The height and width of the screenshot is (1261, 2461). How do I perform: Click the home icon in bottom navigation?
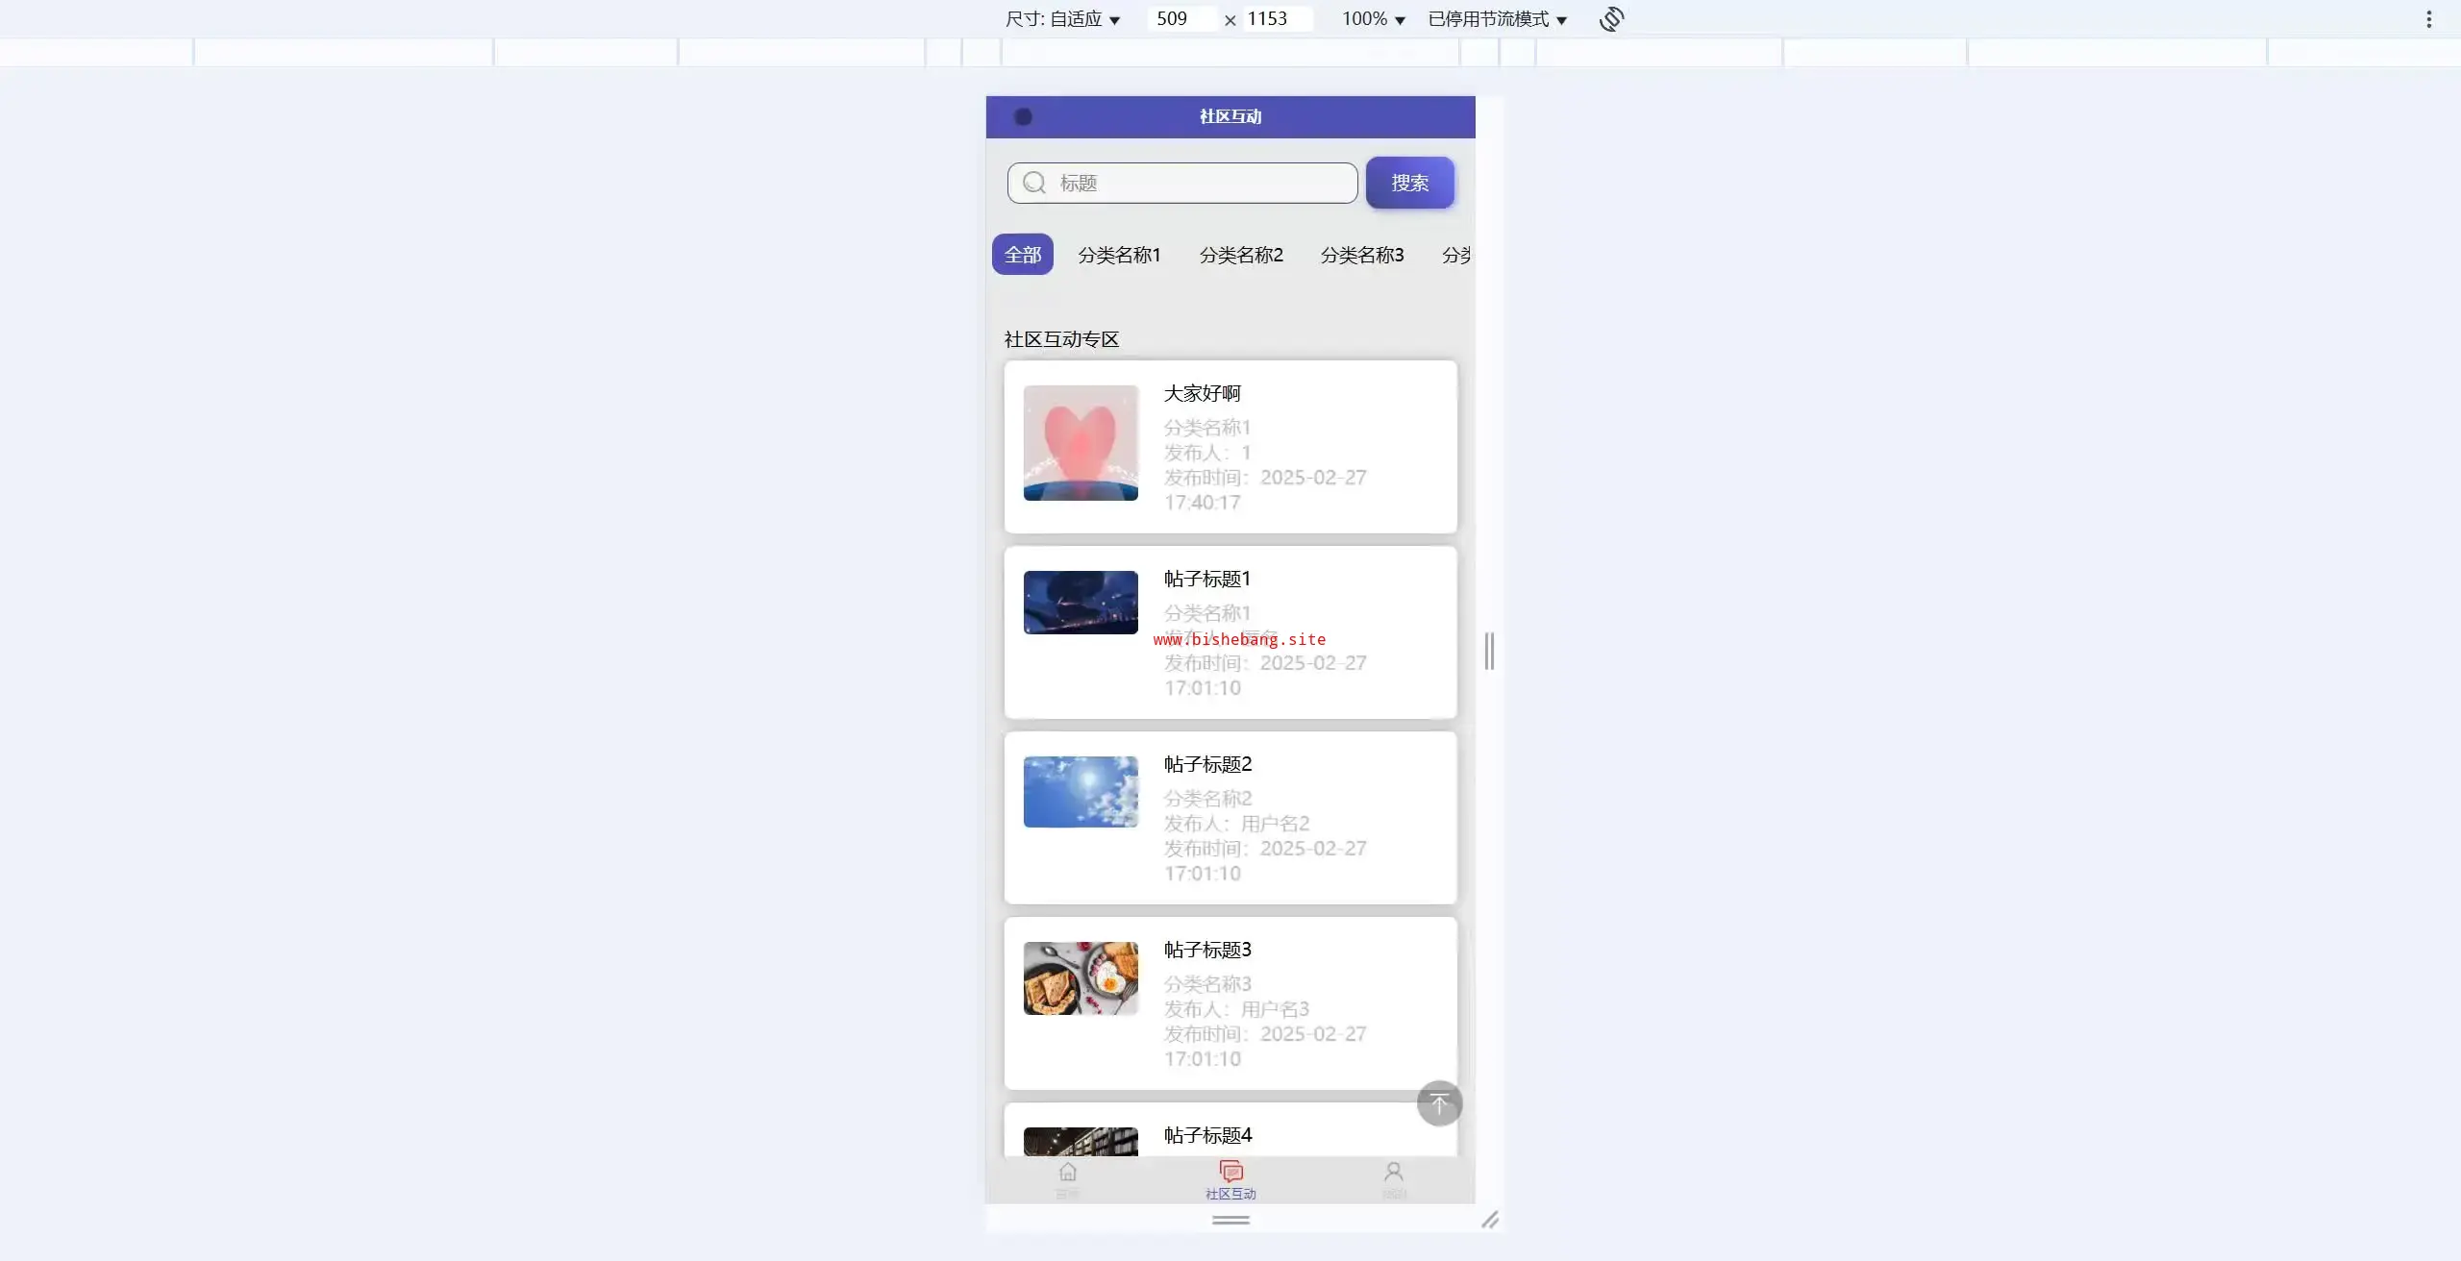click(x=1067, y=1173)
